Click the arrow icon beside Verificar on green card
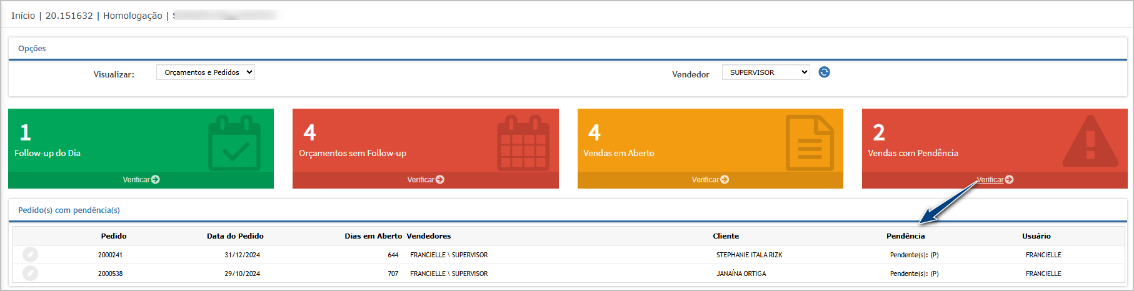Image resolution: width=1134 pixels, height=291 pixels. pyautogui.click(x=156, y=180)
